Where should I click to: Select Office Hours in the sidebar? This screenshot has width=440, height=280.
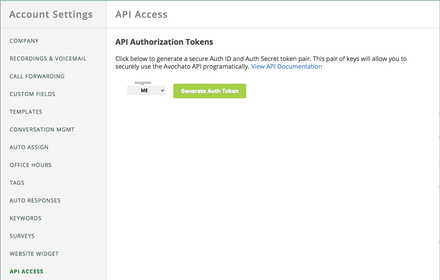(x=30, y=165)
